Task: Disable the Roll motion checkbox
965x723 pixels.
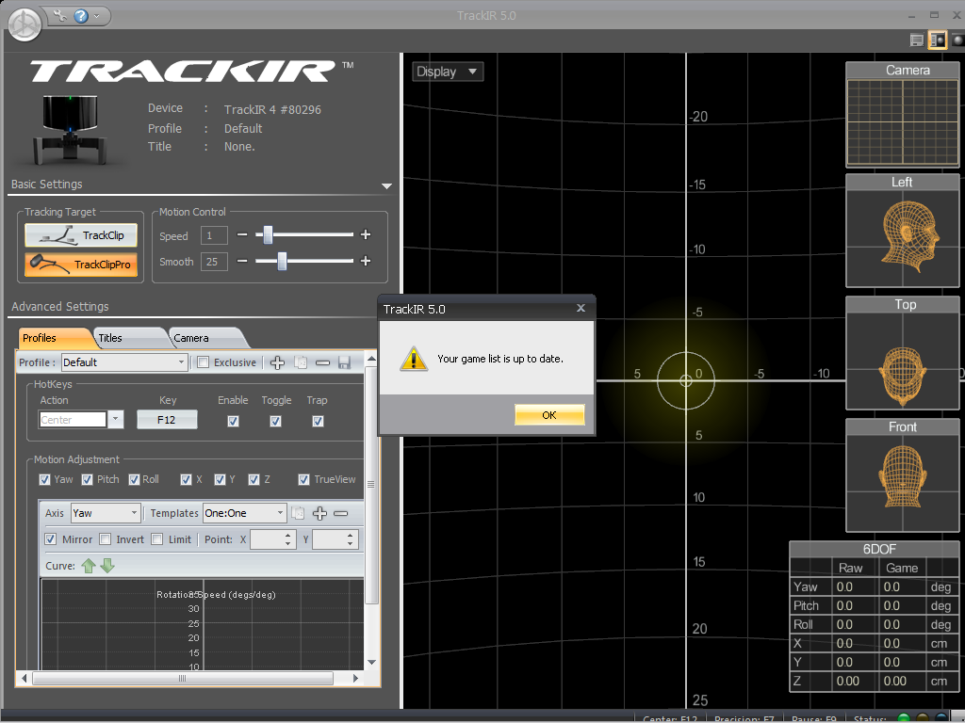Action: point(134,479)
